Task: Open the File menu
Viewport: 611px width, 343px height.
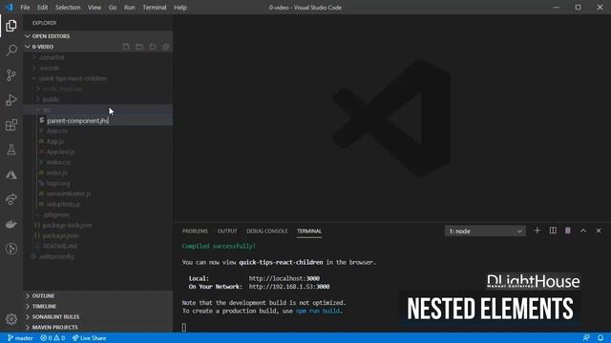Action: pyautogui.click(x=25, y=8)
